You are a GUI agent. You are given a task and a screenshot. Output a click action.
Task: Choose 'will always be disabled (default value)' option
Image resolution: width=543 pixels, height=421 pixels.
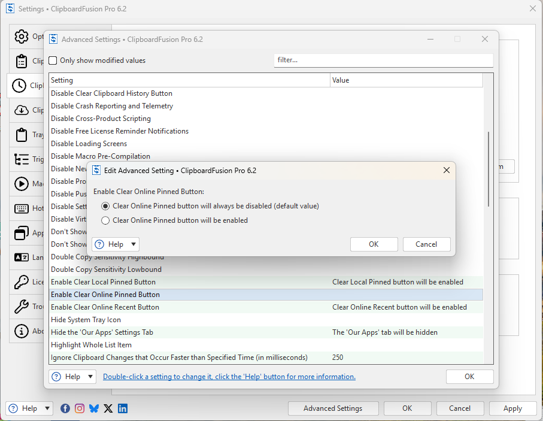pos(106,206)
